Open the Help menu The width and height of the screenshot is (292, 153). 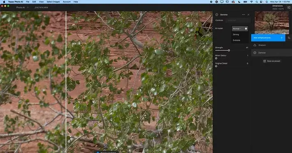[x=76, y=2]
